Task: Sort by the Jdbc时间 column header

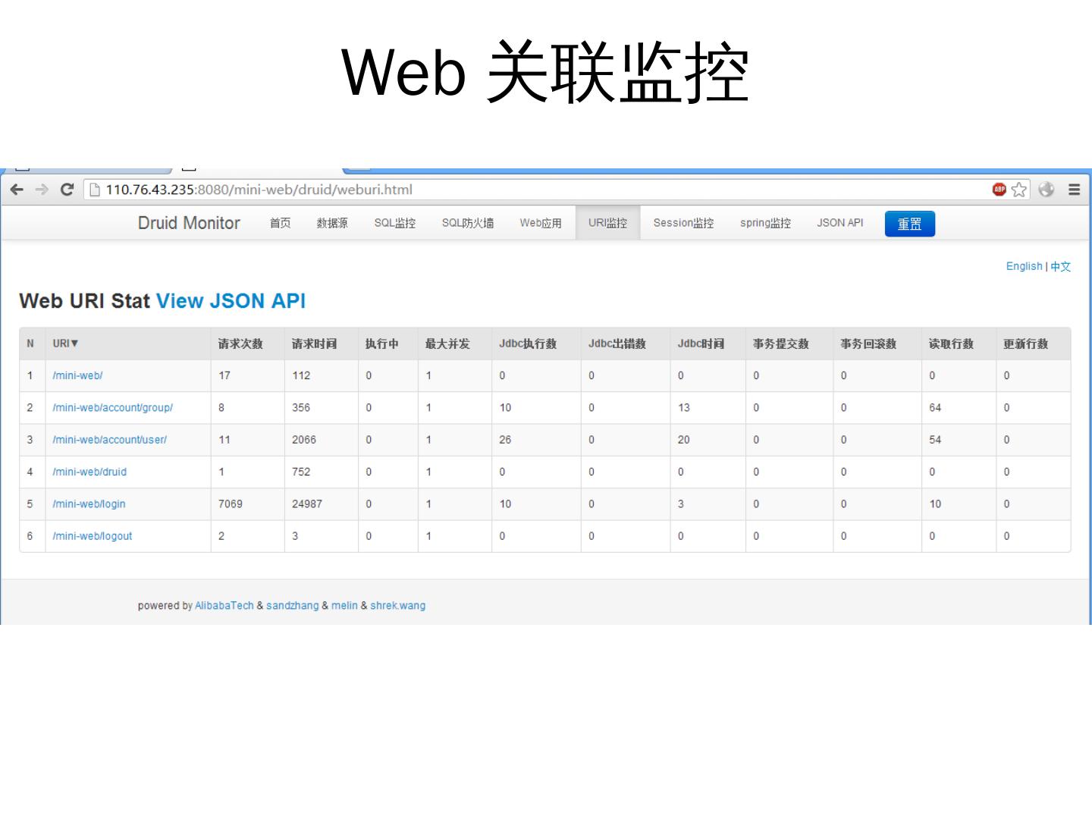Action: pos(708,344)
